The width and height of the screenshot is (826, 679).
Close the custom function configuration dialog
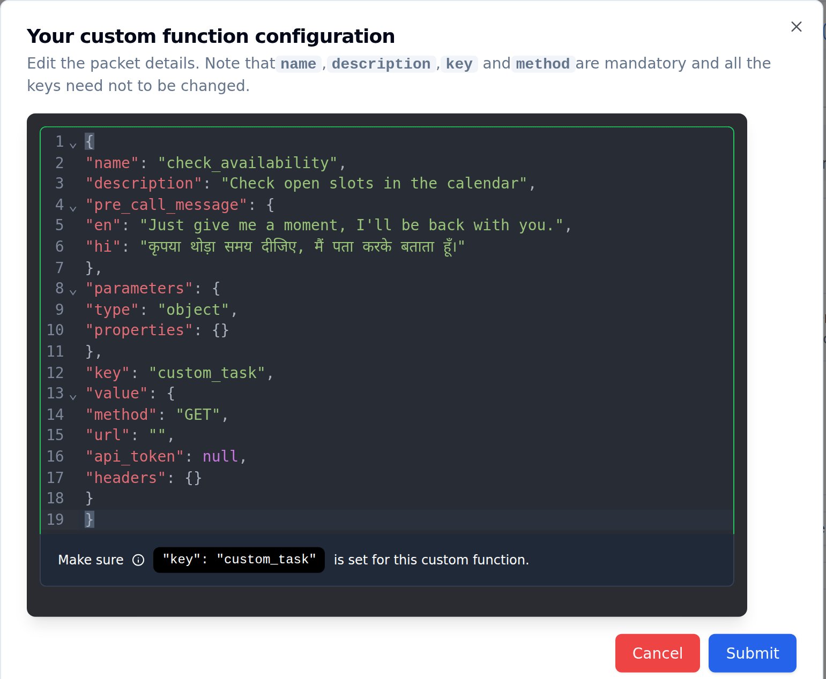796,27
